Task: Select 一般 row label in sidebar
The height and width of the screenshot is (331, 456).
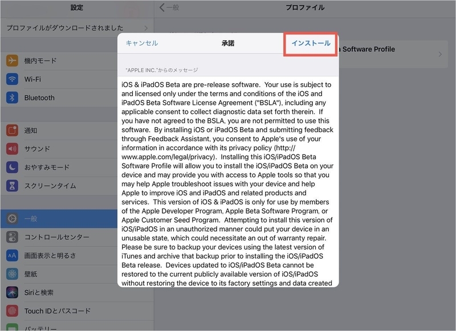Action: [31, 219]
